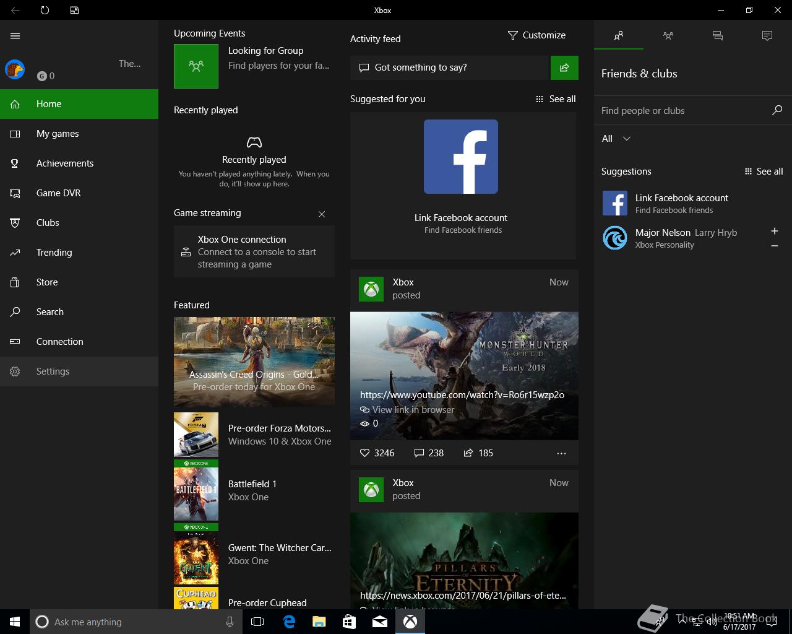The image size is (792, 634).
Task: Open Mail app from taskbar
Action: 379,622
